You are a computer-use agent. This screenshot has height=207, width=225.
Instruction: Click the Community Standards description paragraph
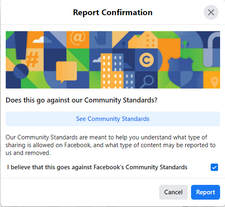(110, 145)
